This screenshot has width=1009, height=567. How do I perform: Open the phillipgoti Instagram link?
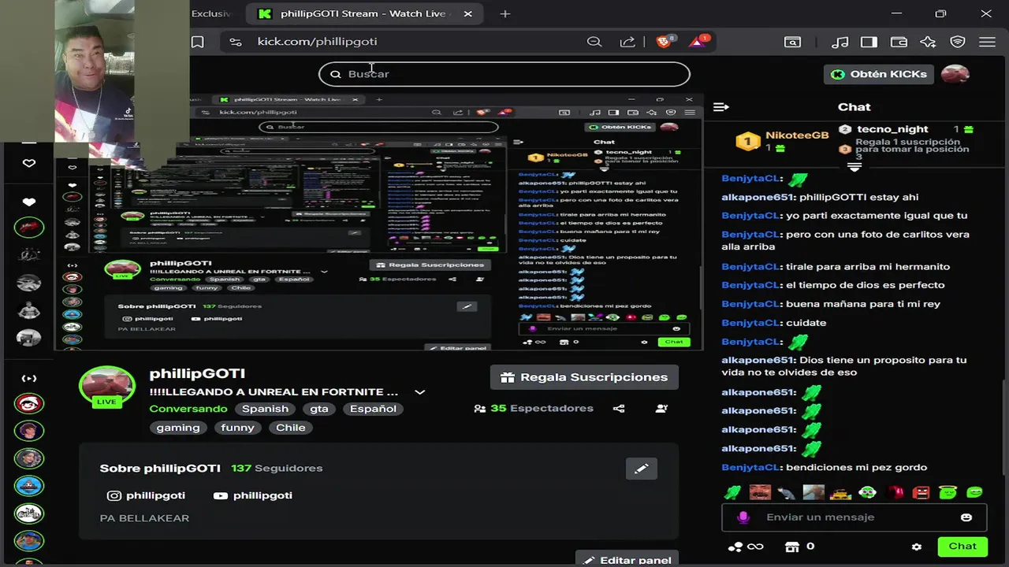click(x=147, y=495)
